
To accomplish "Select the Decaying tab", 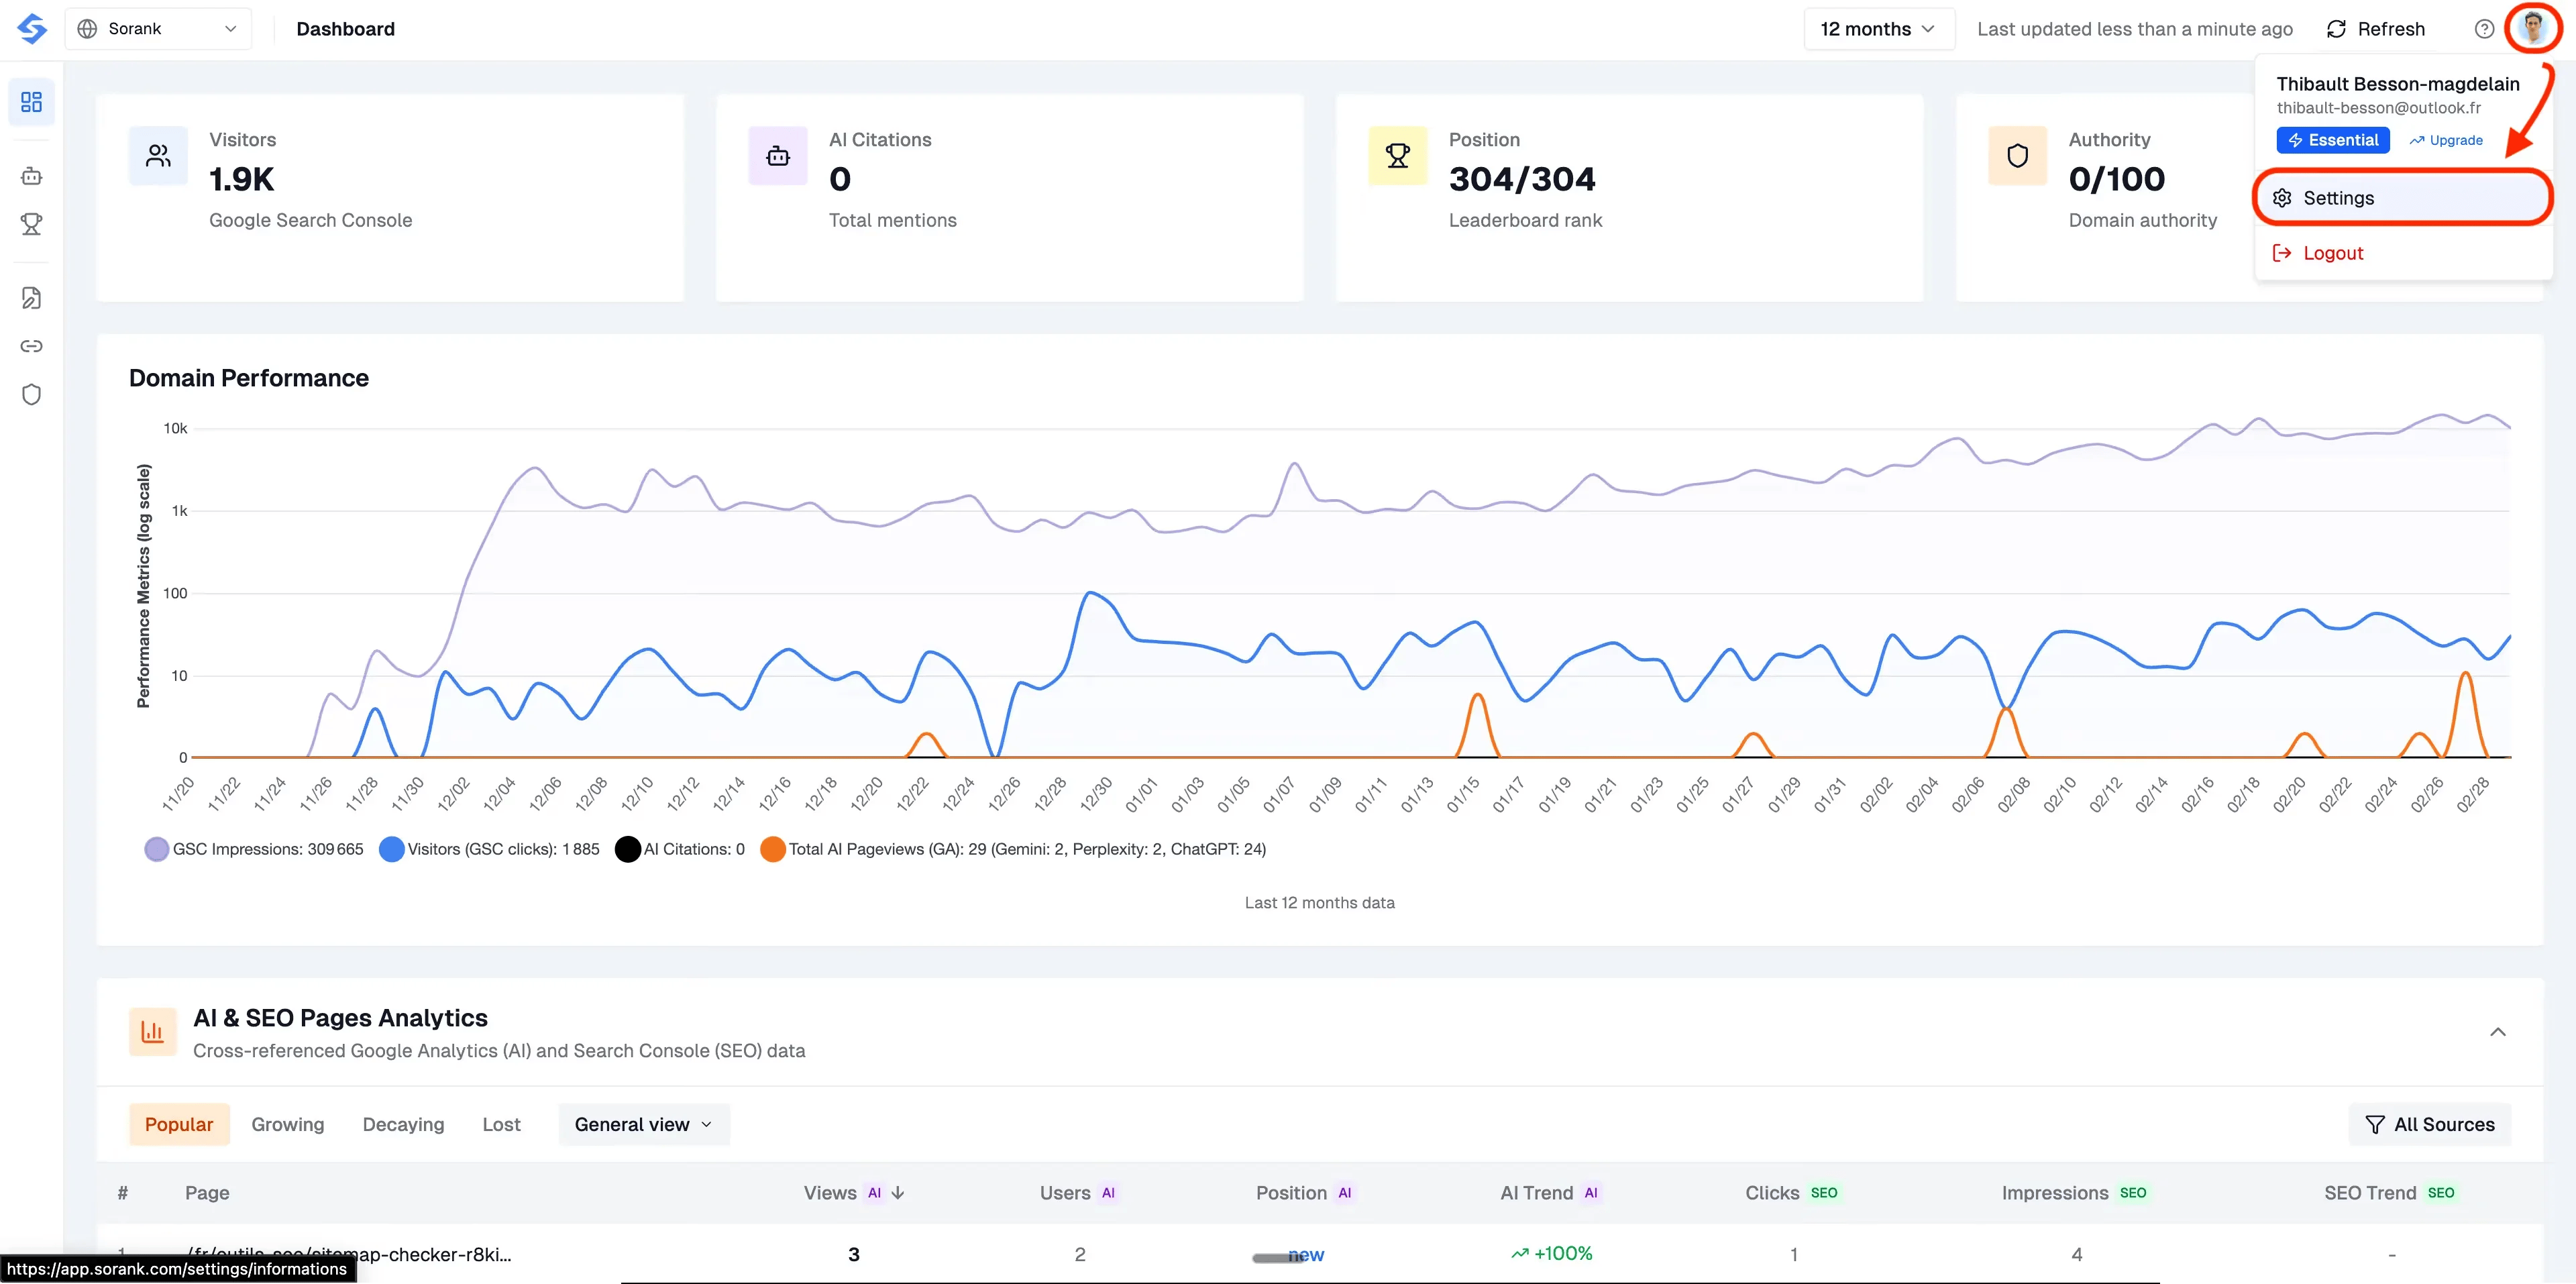I will (x=403, y=1124).
